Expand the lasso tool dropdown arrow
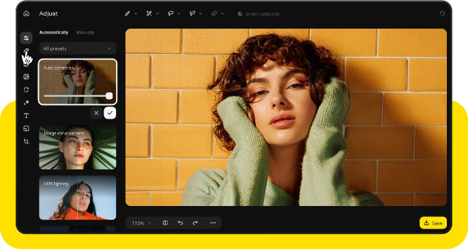468x249 pixels. pyautogui.click(x=179, y=14)
